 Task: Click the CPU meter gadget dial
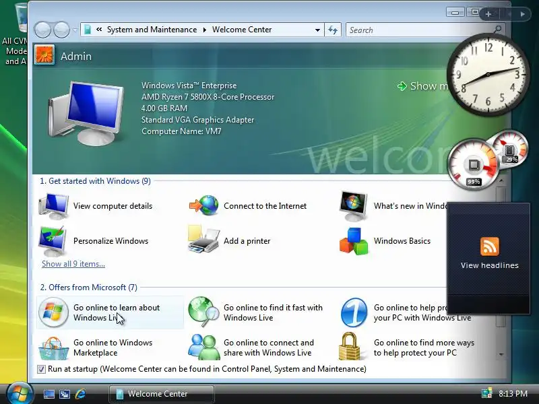tap(474, 165)
